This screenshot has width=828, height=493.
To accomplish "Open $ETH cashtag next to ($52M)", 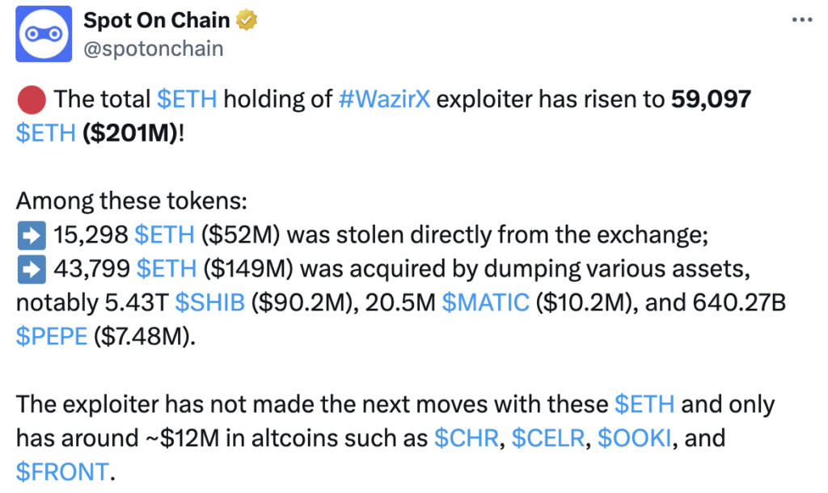I will click(x=164, y=235).
